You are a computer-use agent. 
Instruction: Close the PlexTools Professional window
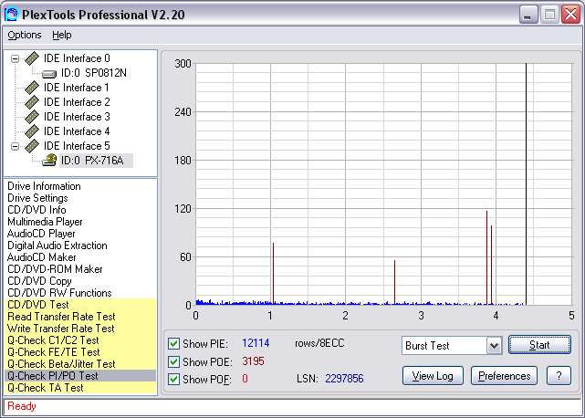570,15
